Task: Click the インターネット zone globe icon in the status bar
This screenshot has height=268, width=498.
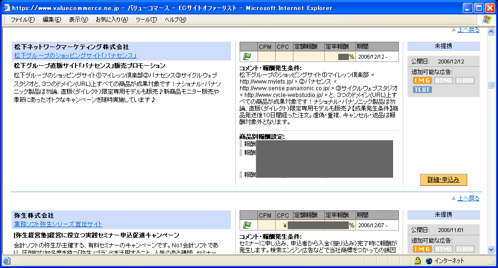Action: 429,261
